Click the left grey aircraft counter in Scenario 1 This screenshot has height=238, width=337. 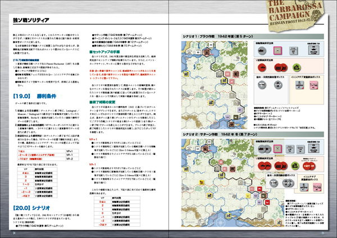click(262, 85)
